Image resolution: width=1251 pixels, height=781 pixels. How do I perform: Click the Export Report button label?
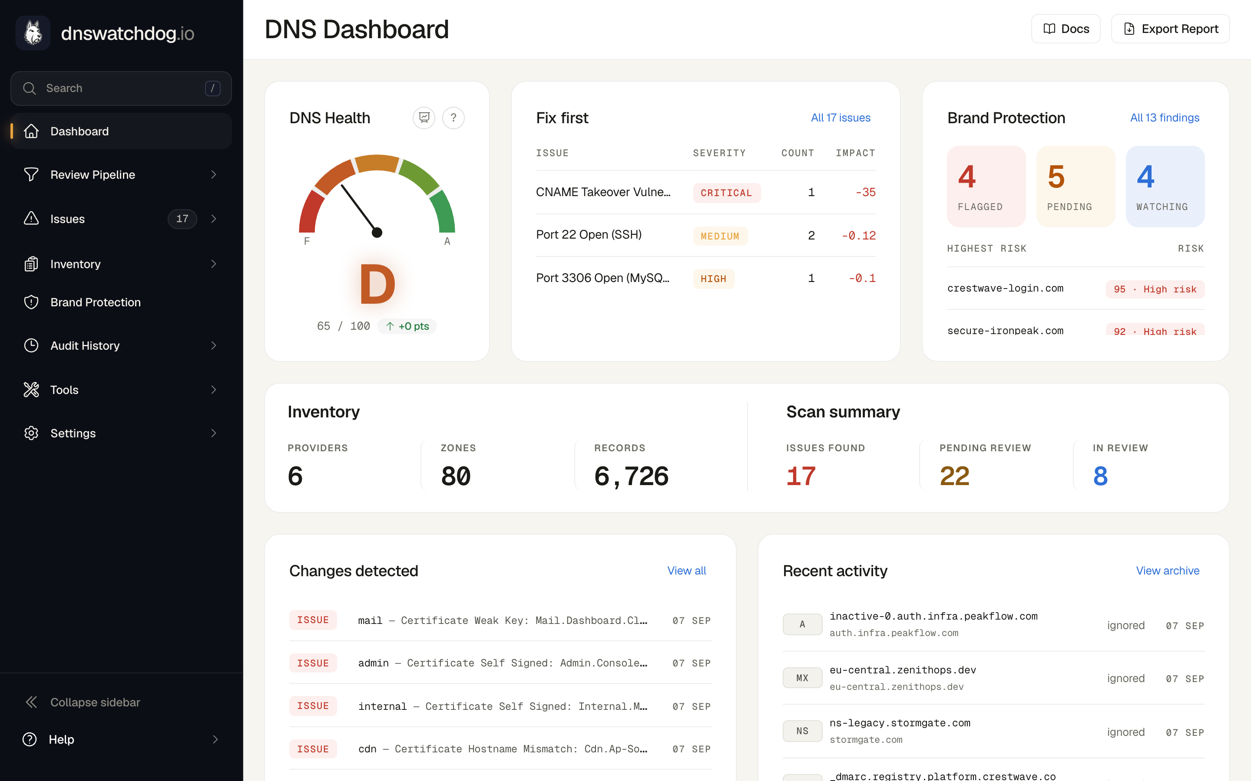pyautogui.click(x=1180, y=29)
